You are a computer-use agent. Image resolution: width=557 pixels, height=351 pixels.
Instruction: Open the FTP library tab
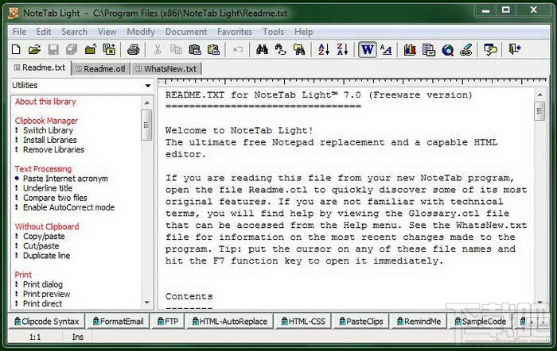(168, 322)
